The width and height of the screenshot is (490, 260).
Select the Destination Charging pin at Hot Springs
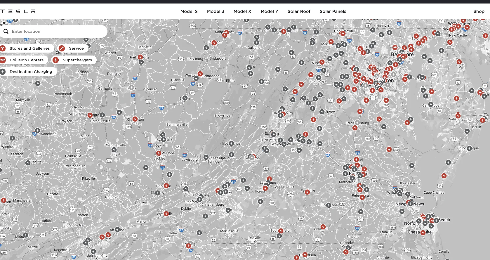231,143
